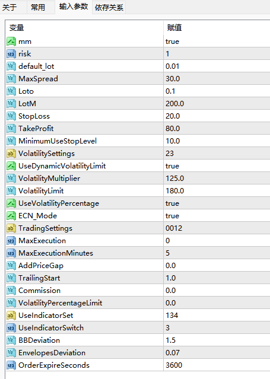Click the icon beside AddPriceGap
This screenshot has height=379, width=270.
click(11, 266)
